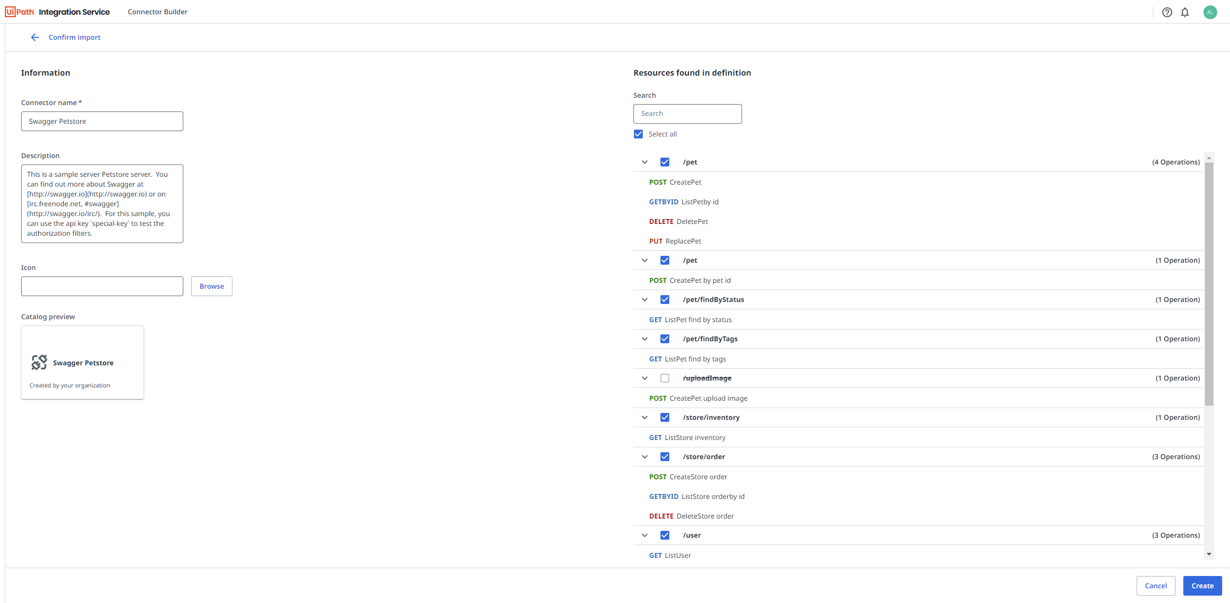Click the Swagger Petstore catalog preview card
Image resolution: width=1230 pixels, height=603 pixels.
point(83,362)
